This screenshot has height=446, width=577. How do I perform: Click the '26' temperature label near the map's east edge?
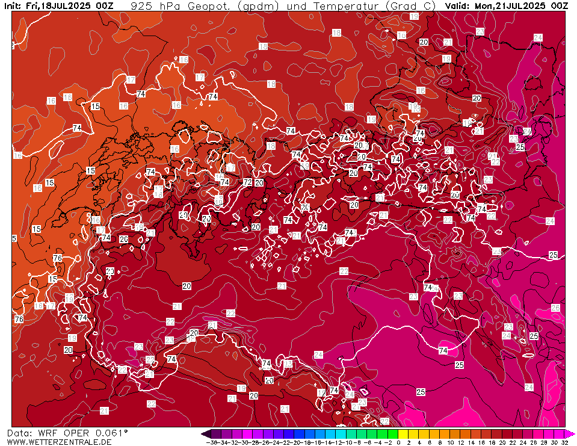555,308
